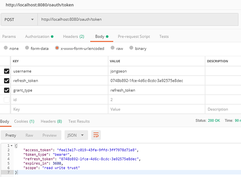
Task: Select the binary body radio button
Action: point(131,48)
